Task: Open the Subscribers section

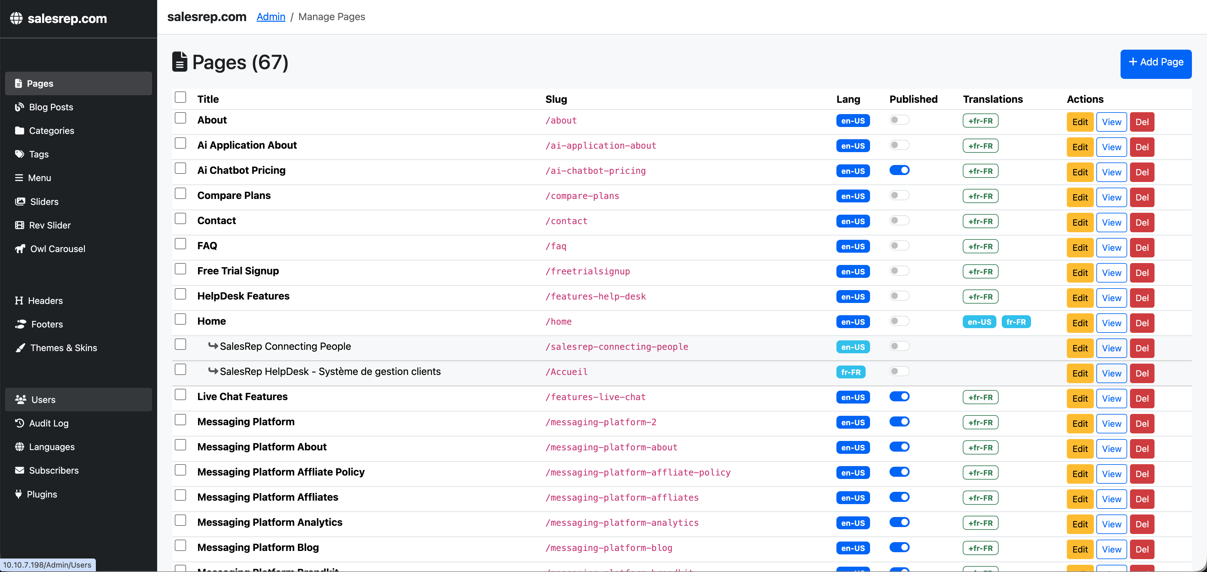Action: pyautogui.click(x=54, y=470)
